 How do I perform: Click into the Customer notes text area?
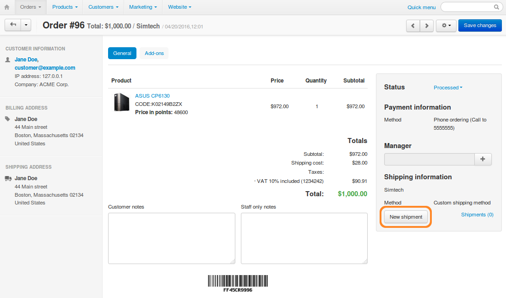point(172,238)
